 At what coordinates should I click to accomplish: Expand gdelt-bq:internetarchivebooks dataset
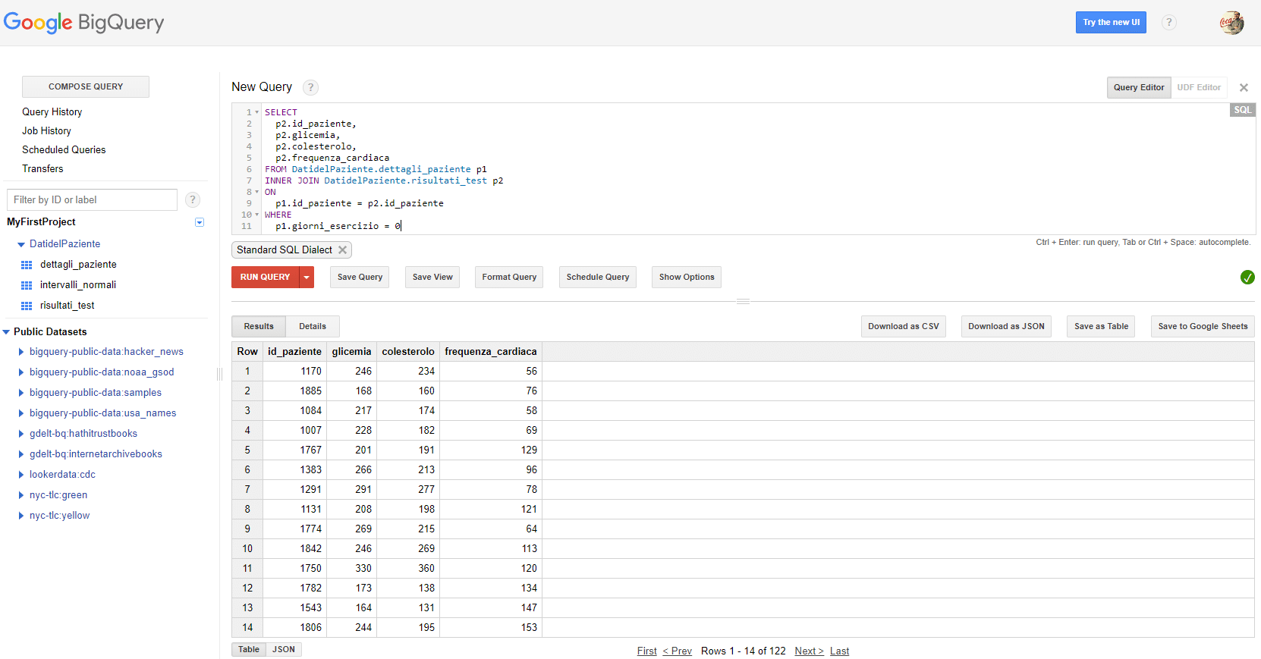click(21, 454)
